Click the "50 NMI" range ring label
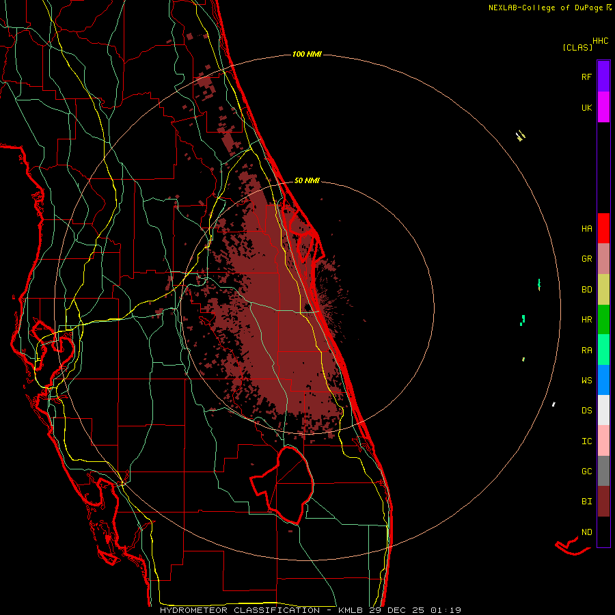The width and height of the screenshot is (615, 615). click(307, 180)
